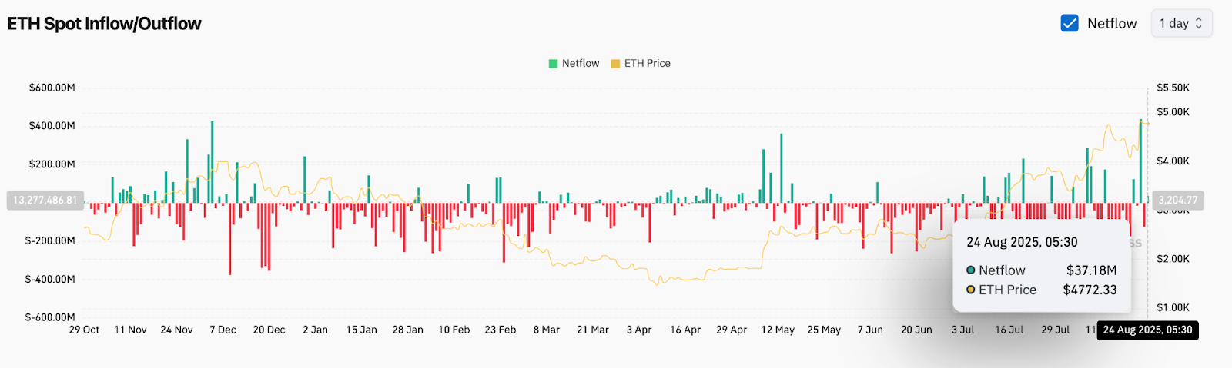
Task: Click the Netflow marker dot in tooltip
Action: (971, 270)
